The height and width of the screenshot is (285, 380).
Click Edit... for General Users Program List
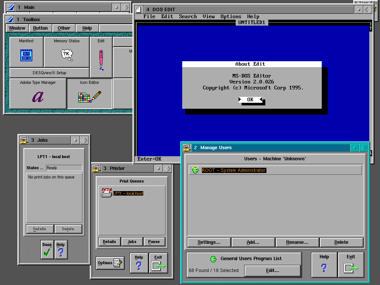[x=272, y=271]
